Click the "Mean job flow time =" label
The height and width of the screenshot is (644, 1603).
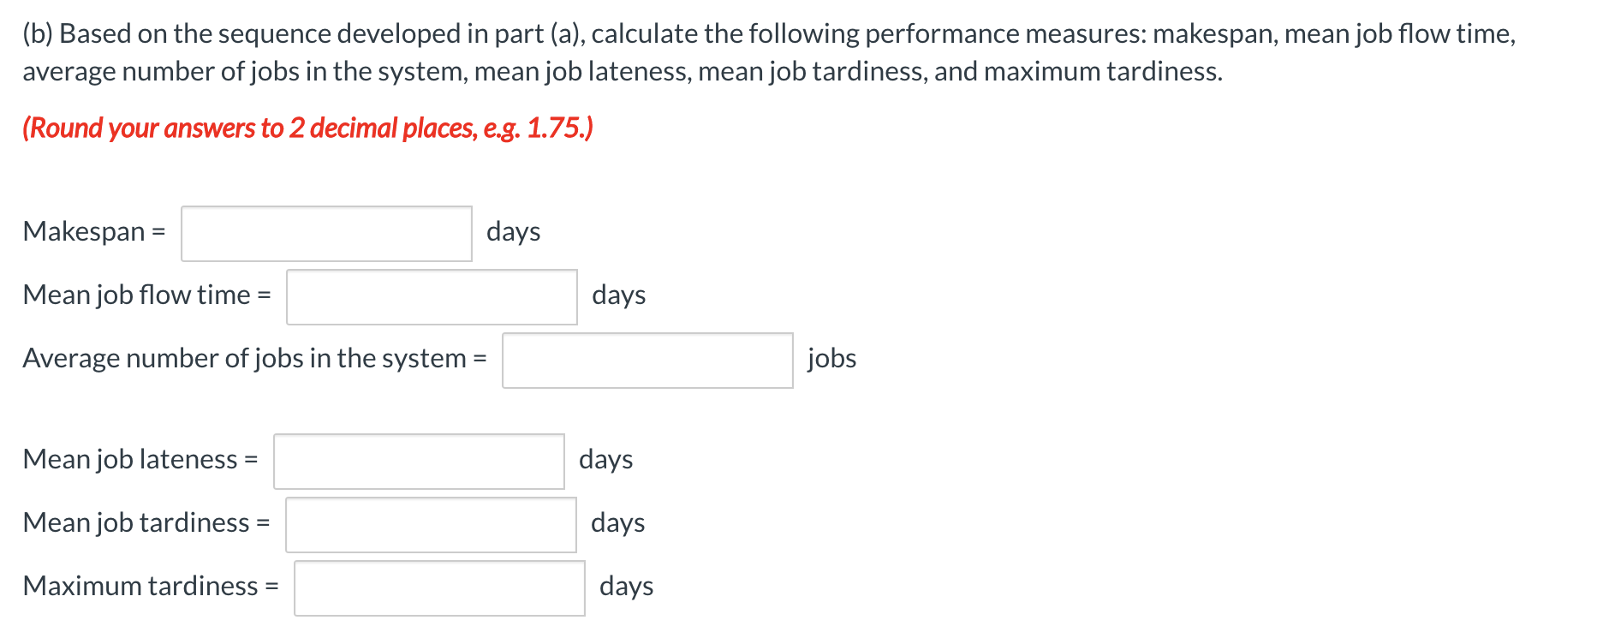pos(146,295)
